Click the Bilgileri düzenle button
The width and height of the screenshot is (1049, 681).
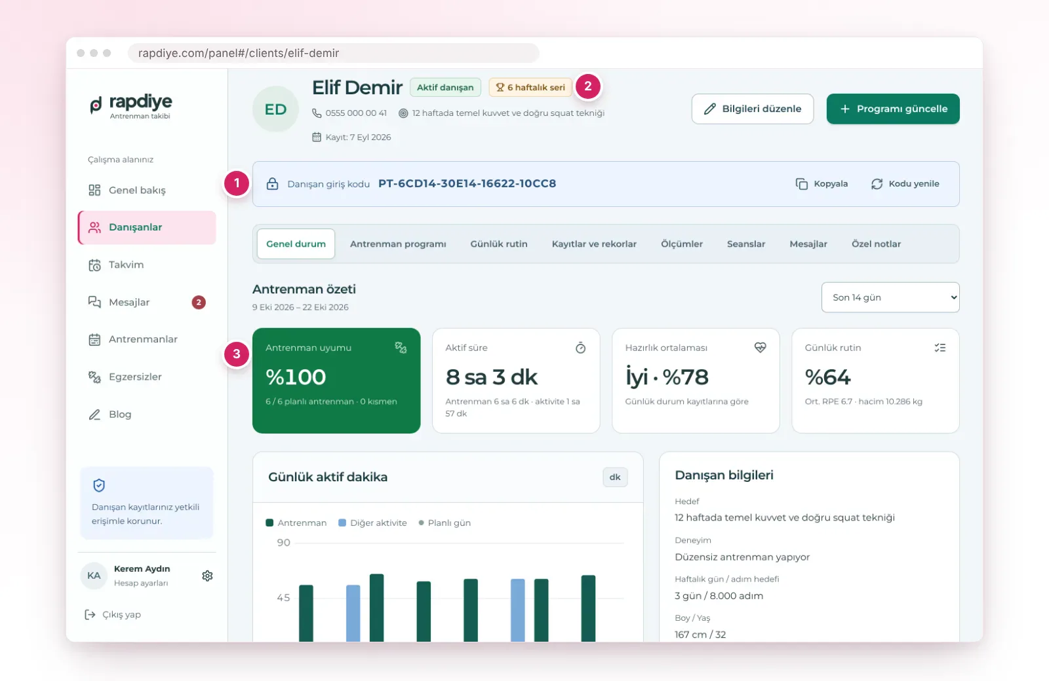tap(753, 109)
